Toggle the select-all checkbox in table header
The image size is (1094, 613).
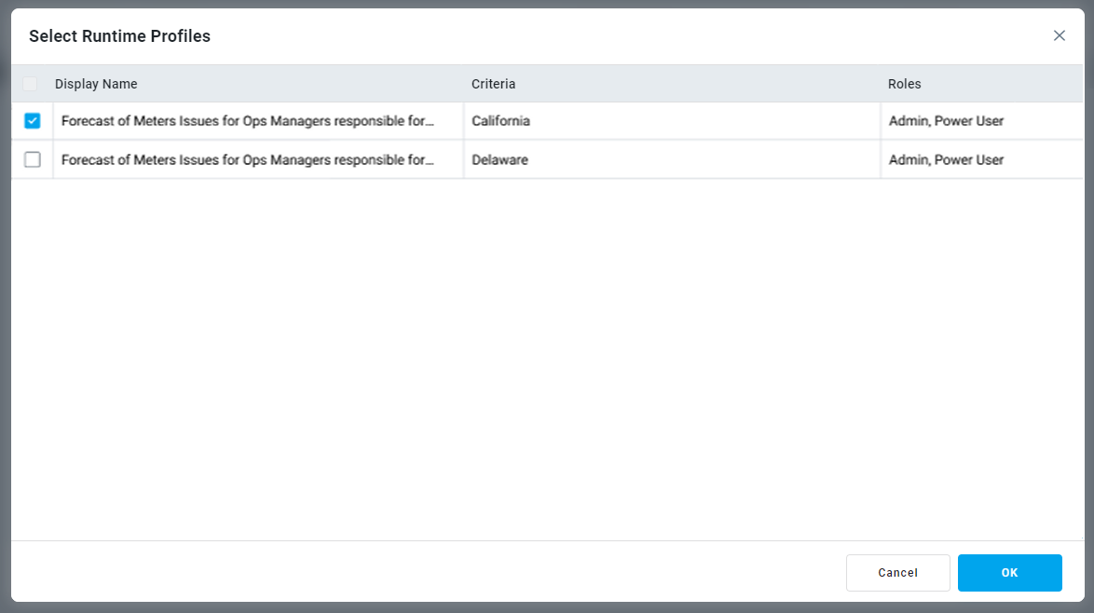[30, 84]
